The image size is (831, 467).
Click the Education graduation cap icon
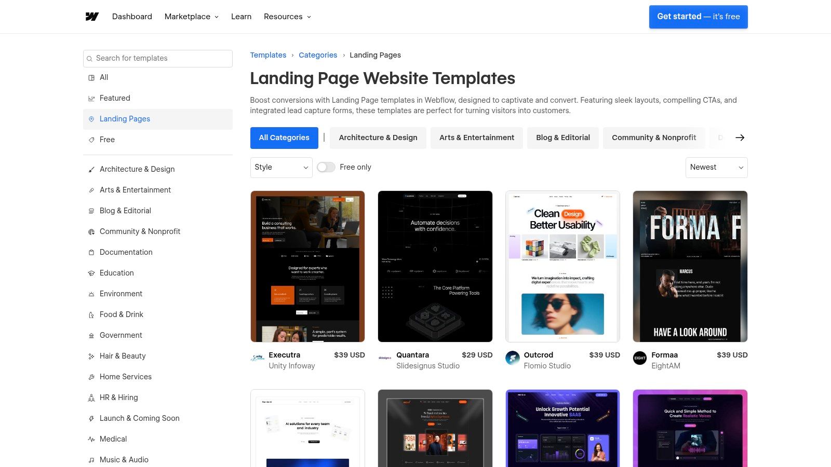(x=91, y=273)
